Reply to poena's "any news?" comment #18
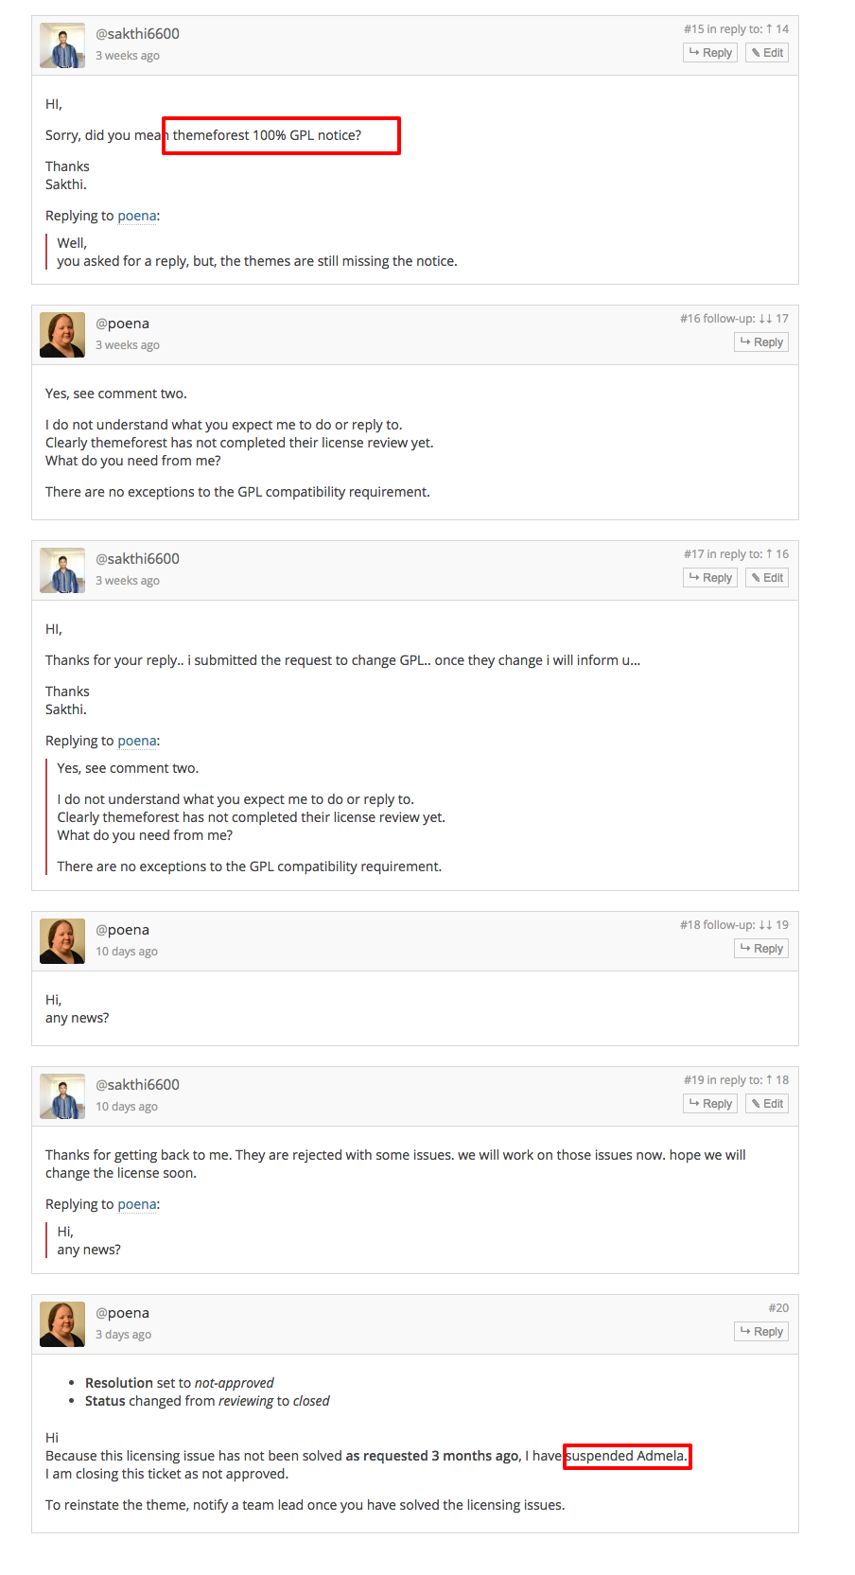Image resolution: width=855 pixels, height=1575 pixels. 761,949
